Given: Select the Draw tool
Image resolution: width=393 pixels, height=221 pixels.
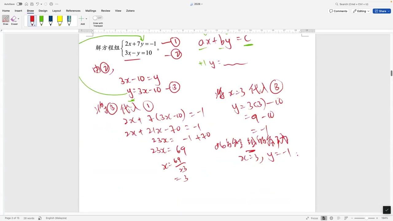Looking at the screenshot, I should (x=6, y=20).
